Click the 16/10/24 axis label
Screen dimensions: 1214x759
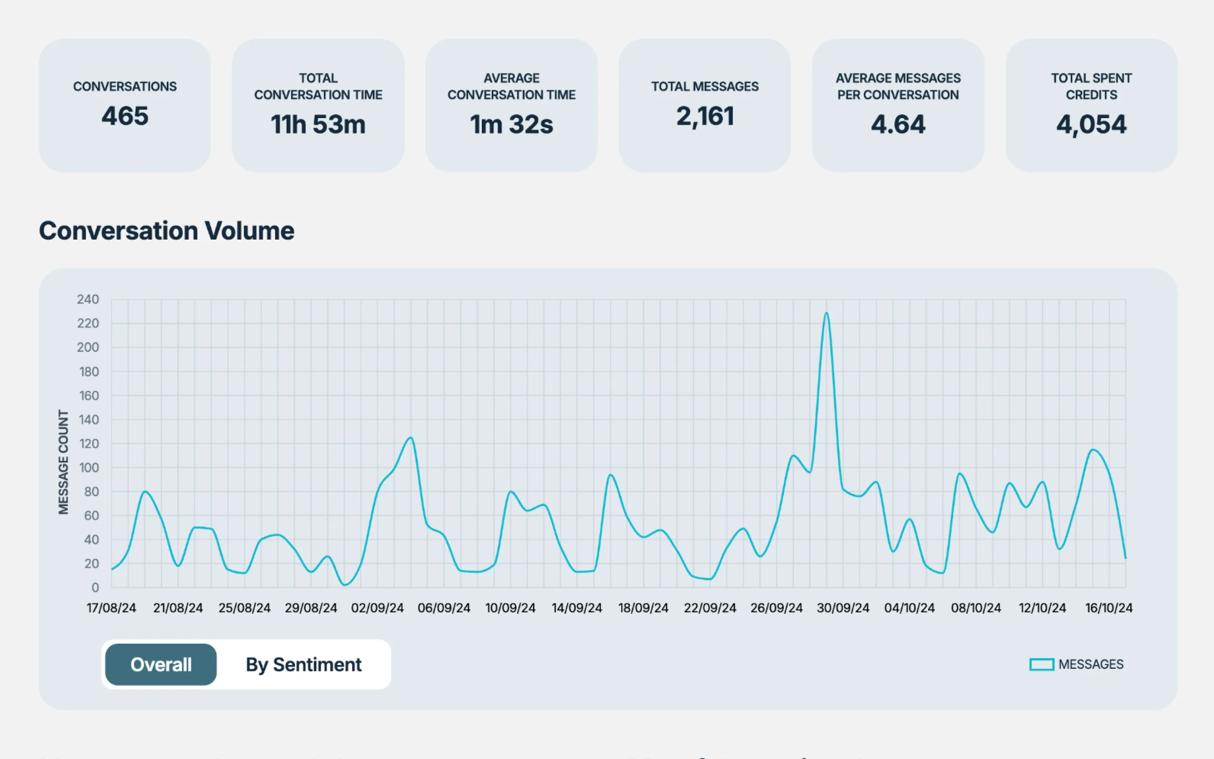[x=1109, y=607]
